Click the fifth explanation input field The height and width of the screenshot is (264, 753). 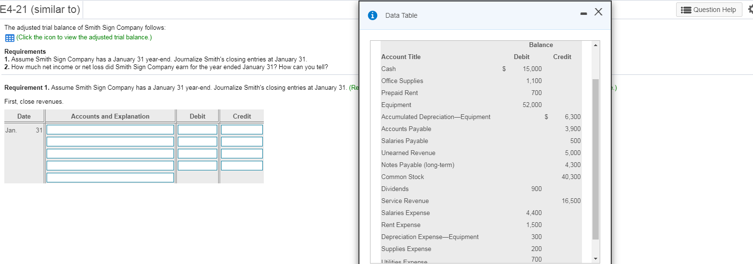[x=110, y=178]
